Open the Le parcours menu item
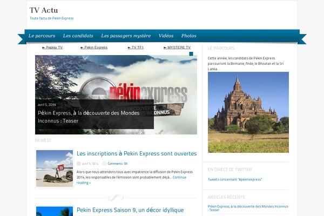The width and height of the screenshot is (324, 216). tap(42, 36)
